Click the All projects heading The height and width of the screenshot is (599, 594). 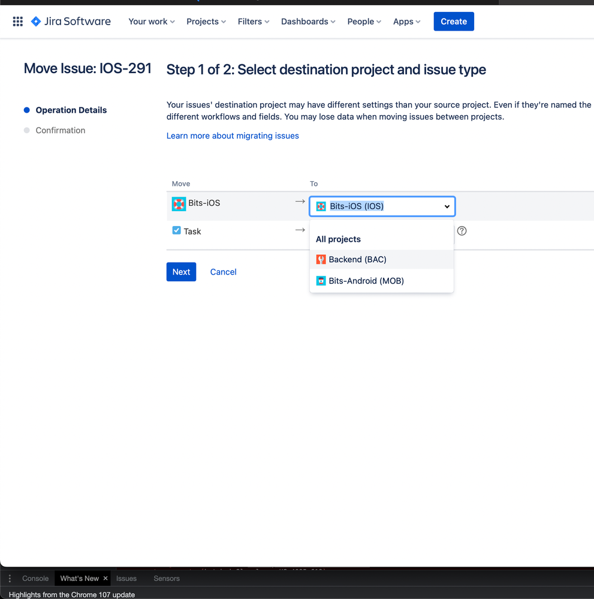coord(338,239)
